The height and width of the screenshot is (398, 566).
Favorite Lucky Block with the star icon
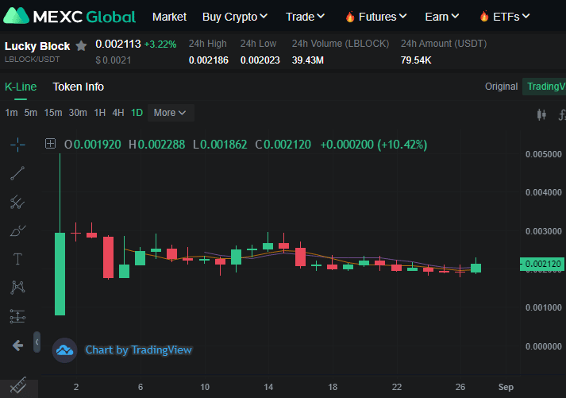coord(81,46)
